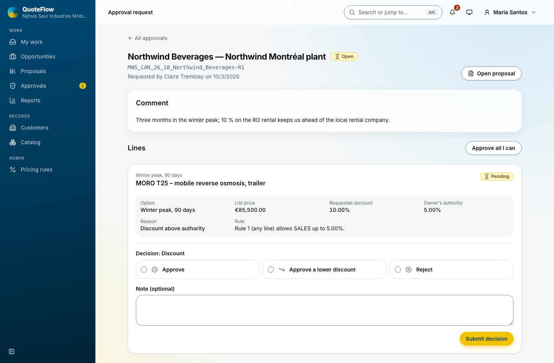Select the Approve radio option
Image resolution: width=554 pixels, height=363 pixels.
coord(144,270)
